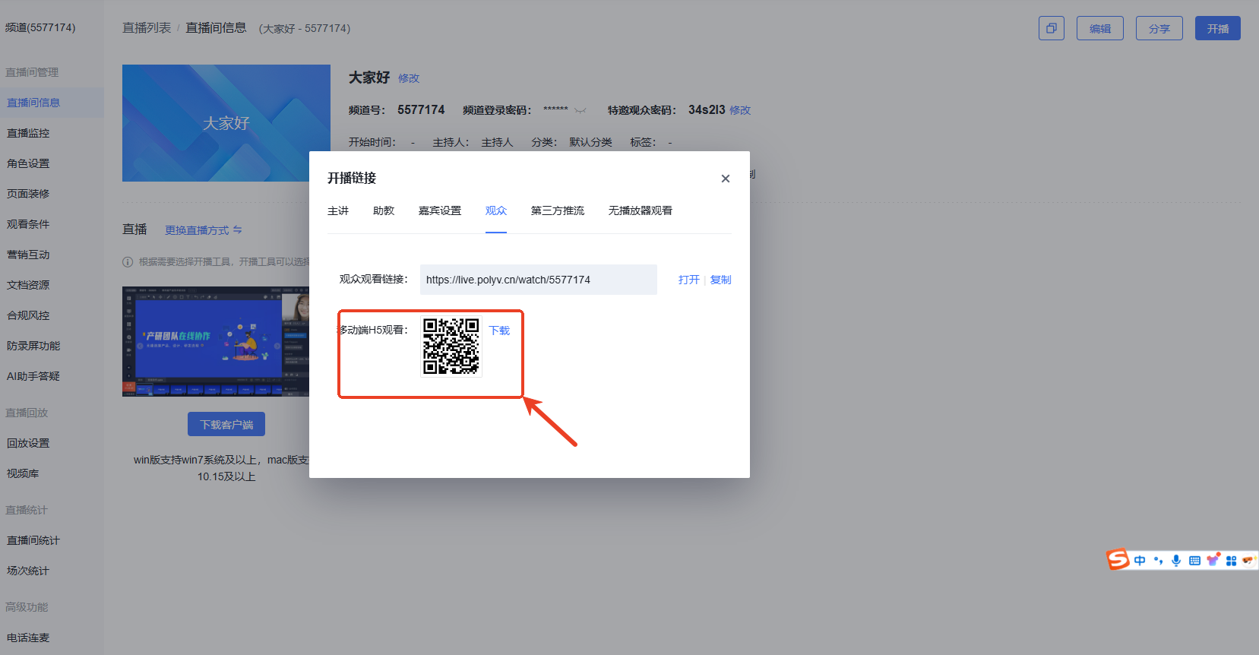
Task: Download the mobile H5 QR code
Action: click(x=499, y=331)
